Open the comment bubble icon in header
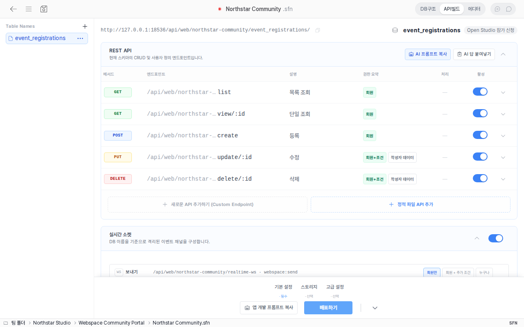 click(x=497, y=9)
